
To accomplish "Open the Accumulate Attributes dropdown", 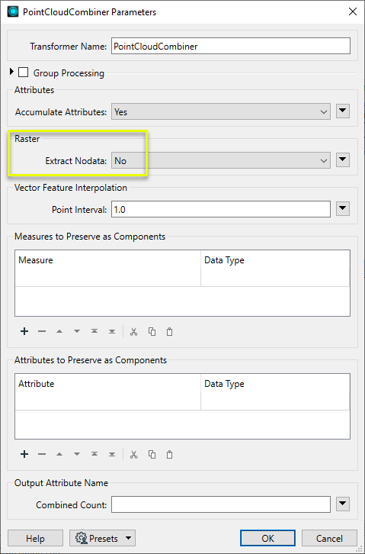I will (221, 112).
